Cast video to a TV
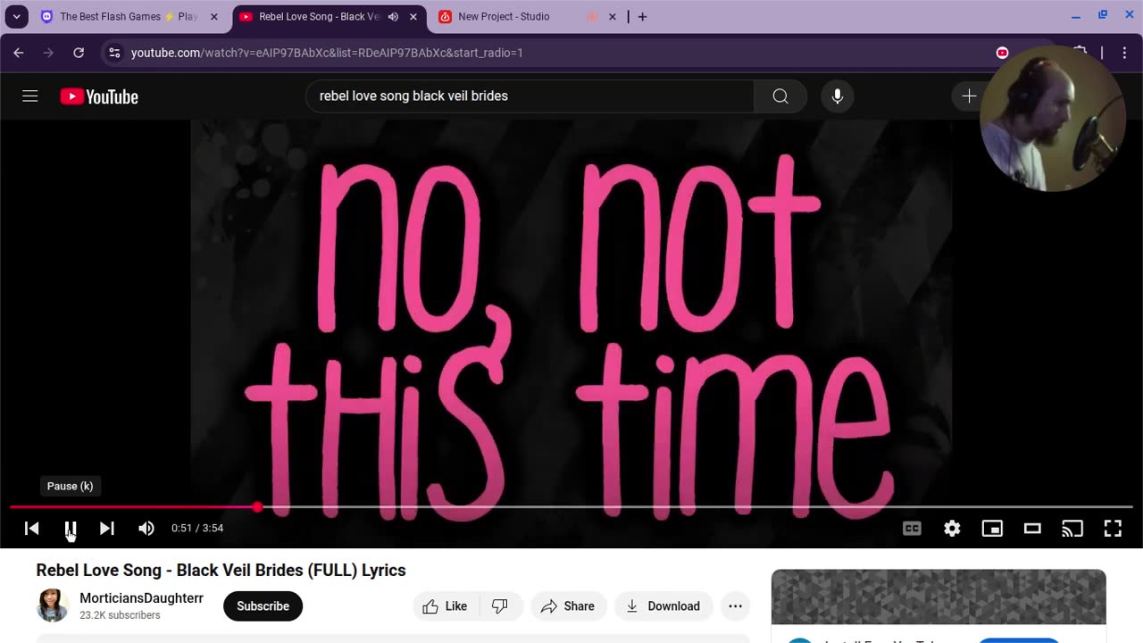Image resolution: width=1143 pixels, height=643 pixels. tap(1072, 529)
